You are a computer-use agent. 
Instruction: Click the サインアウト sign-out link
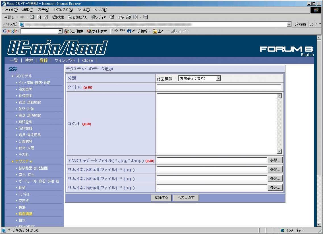pyautogui.click(x=65, y=60)
